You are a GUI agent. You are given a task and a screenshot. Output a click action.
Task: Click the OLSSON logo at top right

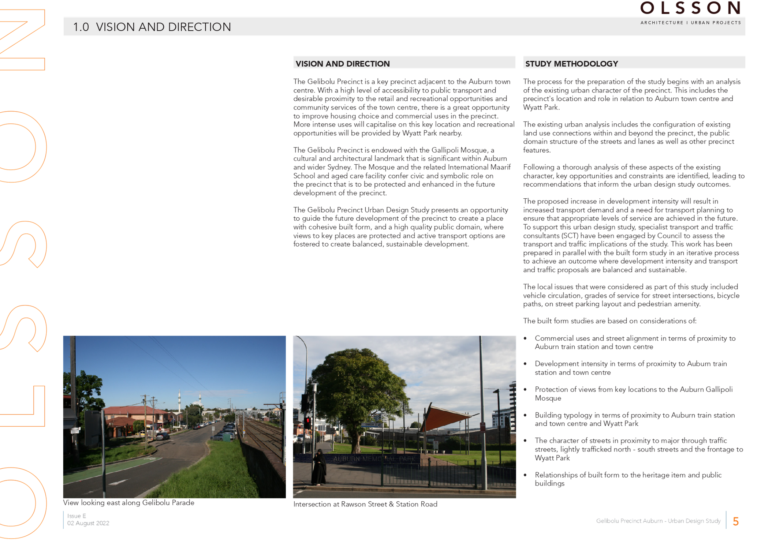[690, 8]
